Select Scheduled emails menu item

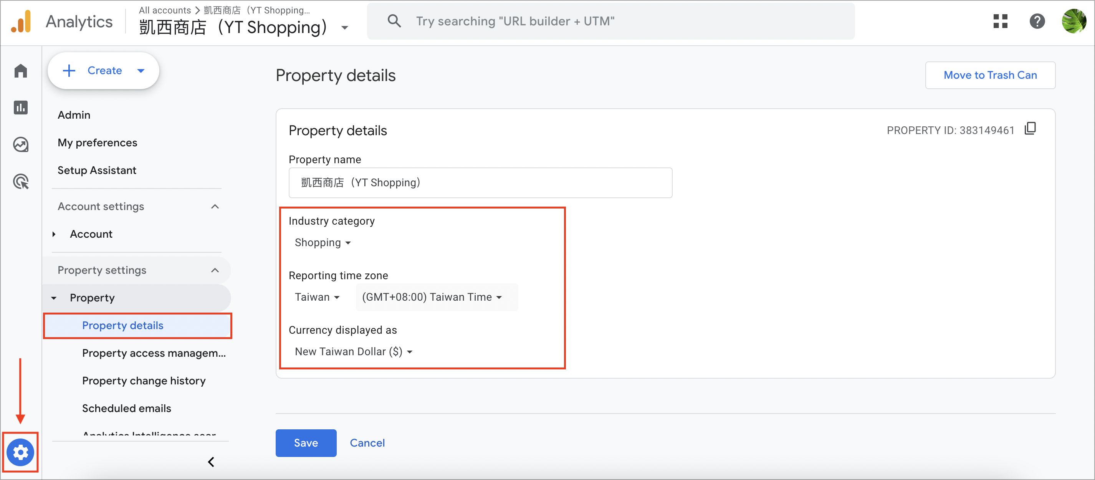pos(127,408)
